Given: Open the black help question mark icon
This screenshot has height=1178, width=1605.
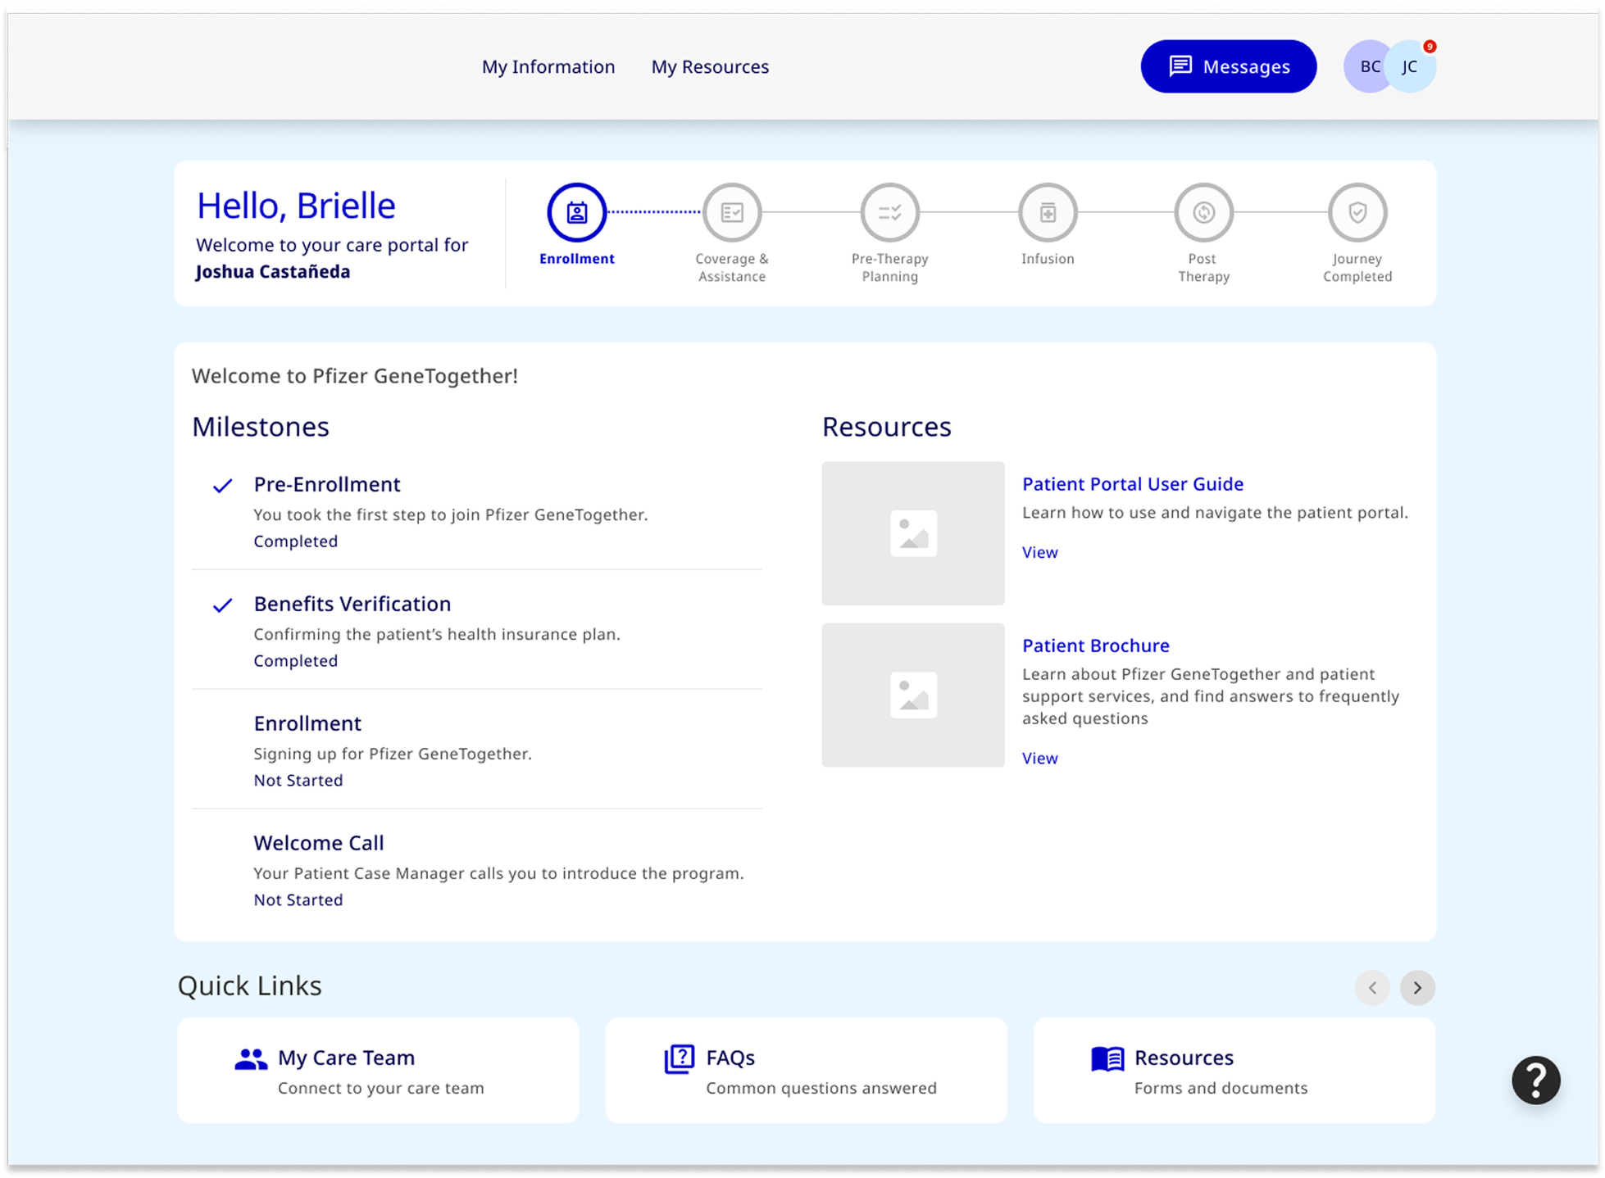Looking at the screenshot, I should coord(1535,1081).
